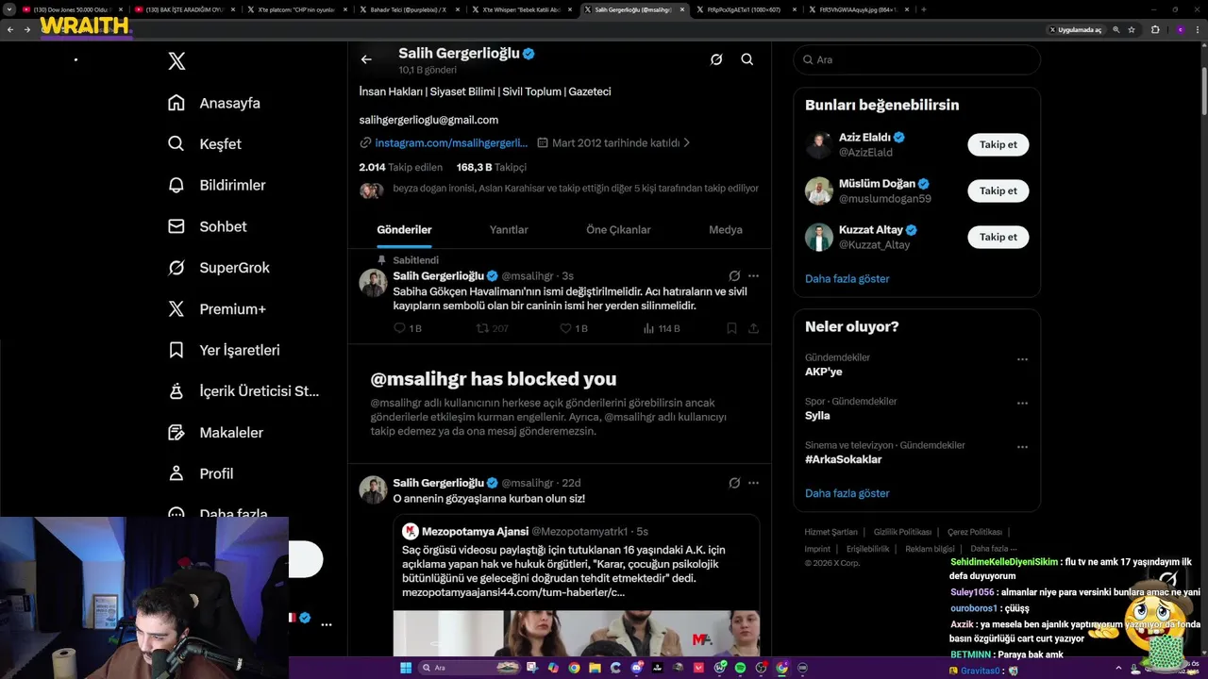
Task: Open SuperGrok icon in sidebar
Action: (176, 268)
